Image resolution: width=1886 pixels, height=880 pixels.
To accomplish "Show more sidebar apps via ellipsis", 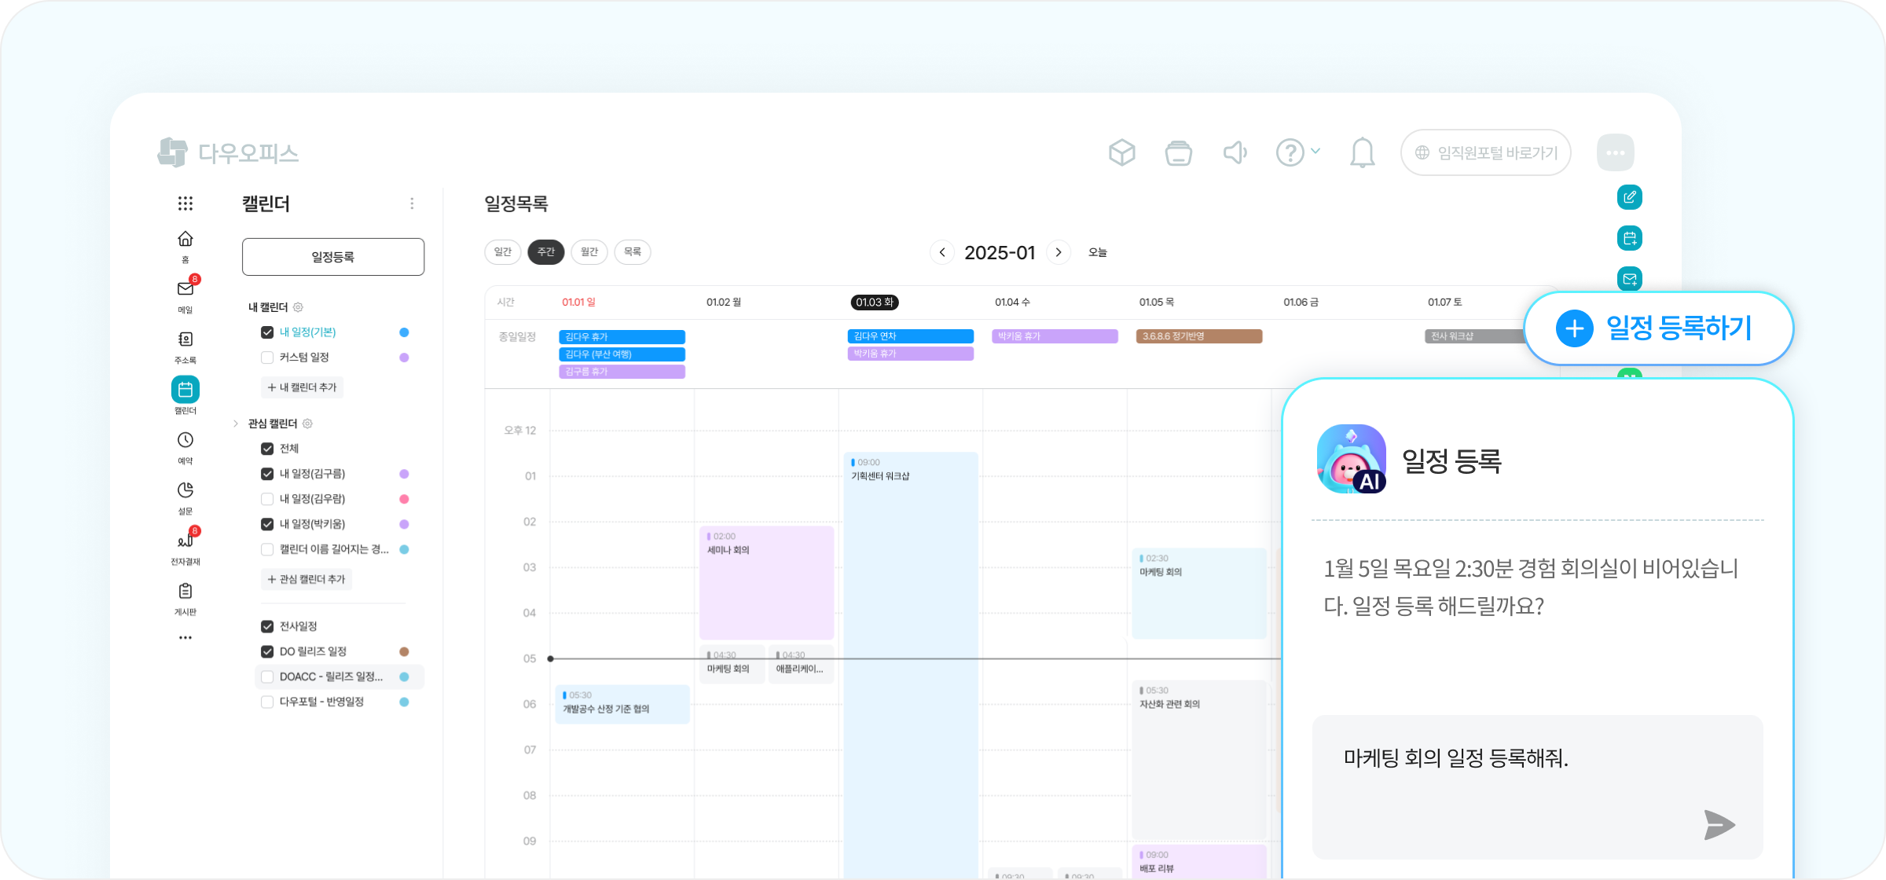I will point(185,637).
